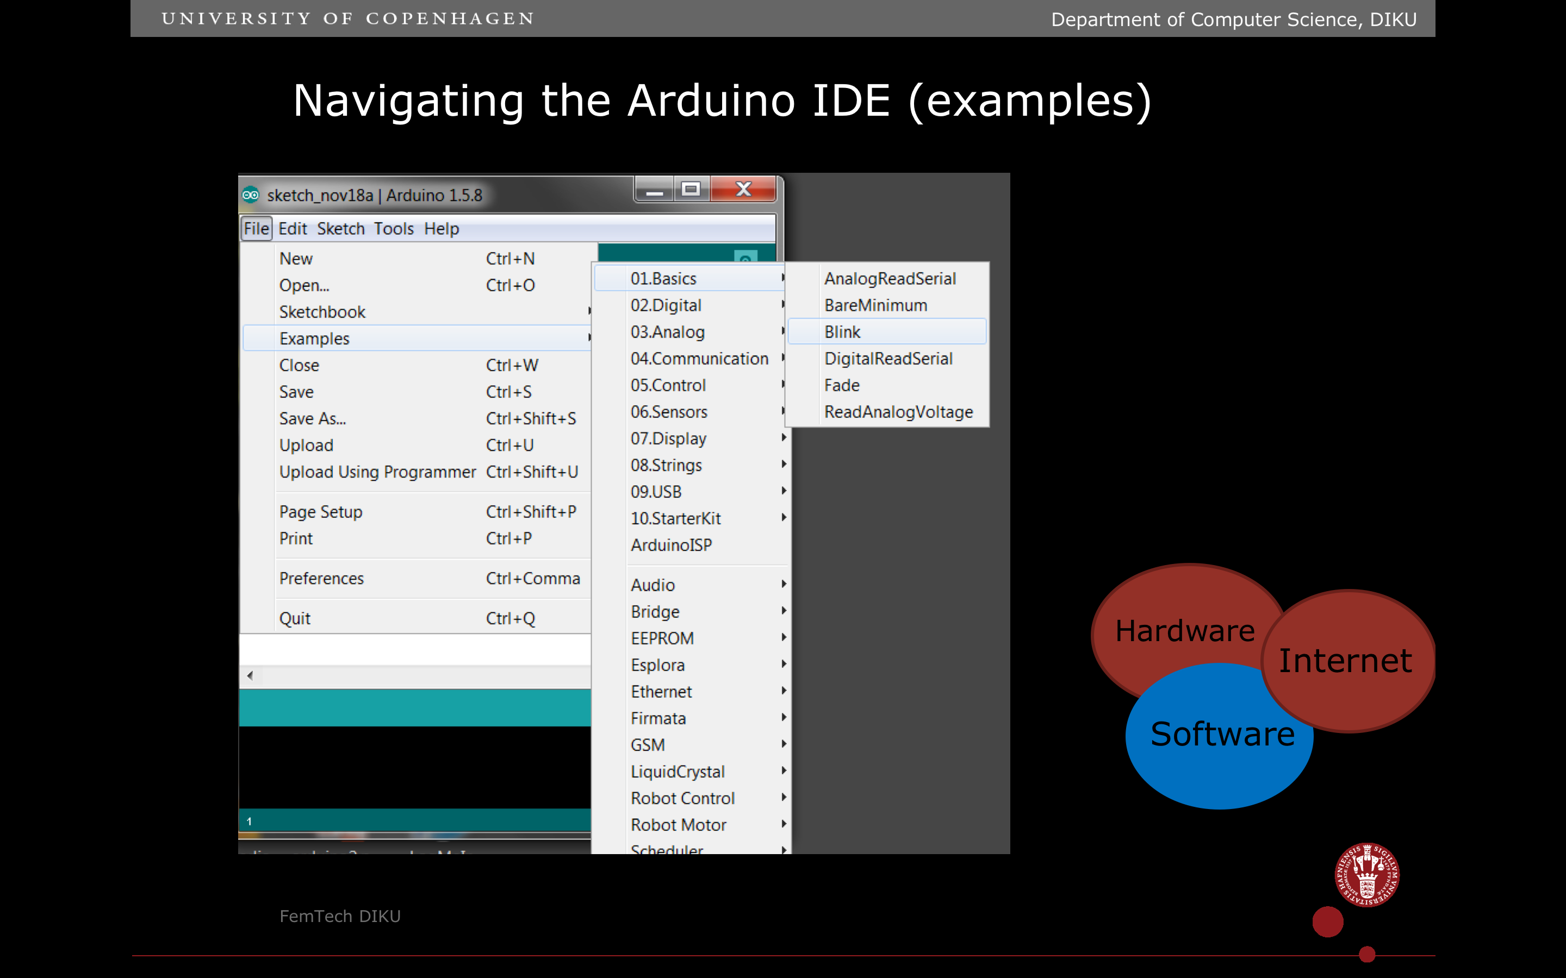Click Upload in the File menu

[417, 445]
